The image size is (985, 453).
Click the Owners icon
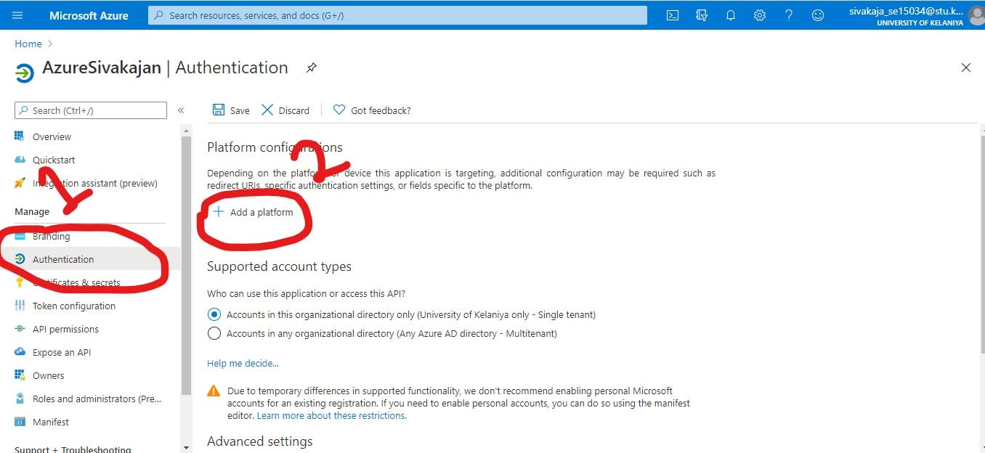tap(20, 375)
